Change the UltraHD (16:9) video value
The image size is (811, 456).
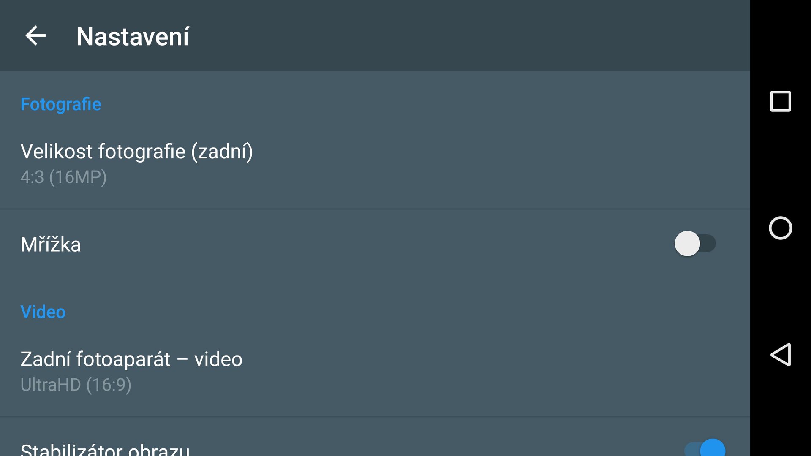[76, 385]
